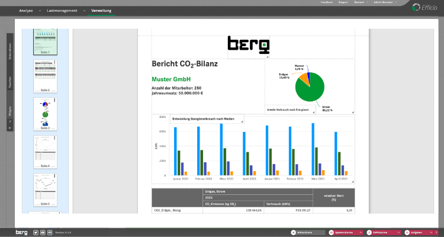Screen dimensions: 444x237
Task: Open the Handbuch link
Action: [x=326, y=2]
